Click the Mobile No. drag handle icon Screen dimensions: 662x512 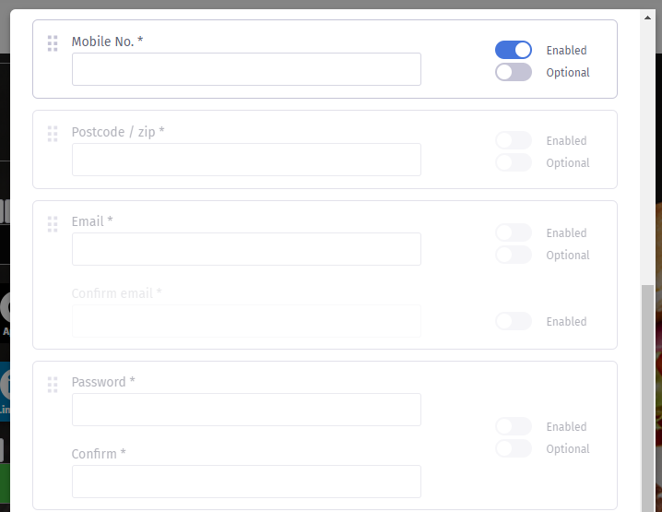tap(53, 43)
